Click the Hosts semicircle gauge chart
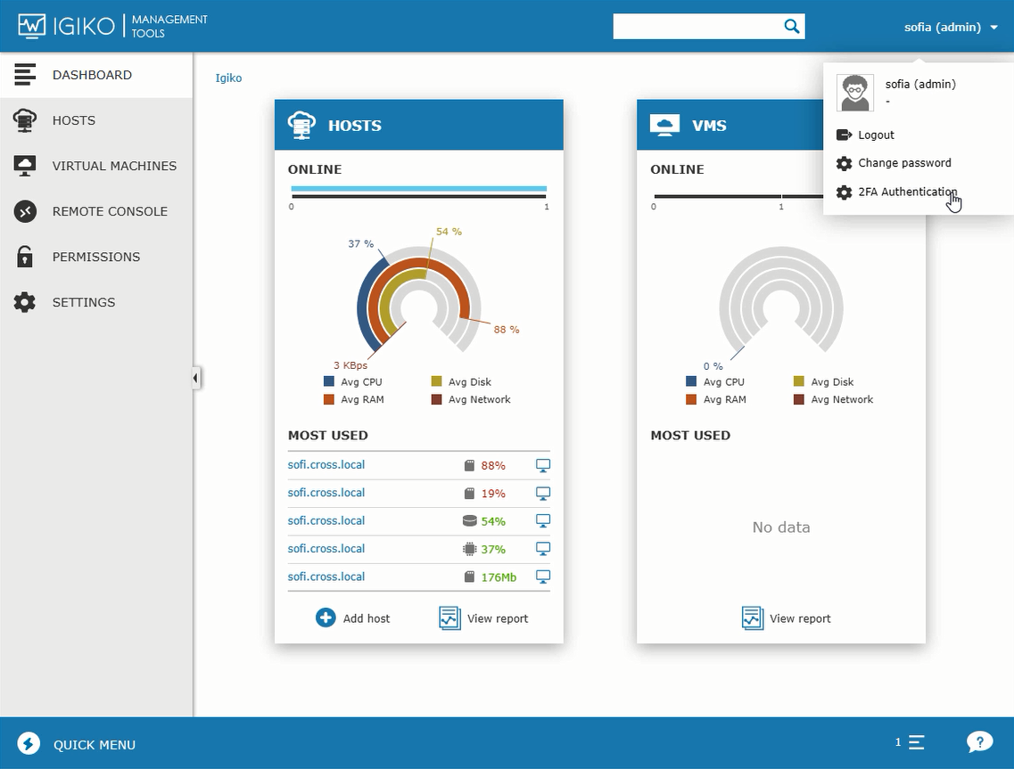Viewport: 1014px width, 769px height. coord(419,300)
